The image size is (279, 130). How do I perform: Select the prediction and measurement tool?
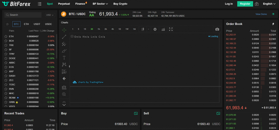pyautogui.click(x=64, y=72)
